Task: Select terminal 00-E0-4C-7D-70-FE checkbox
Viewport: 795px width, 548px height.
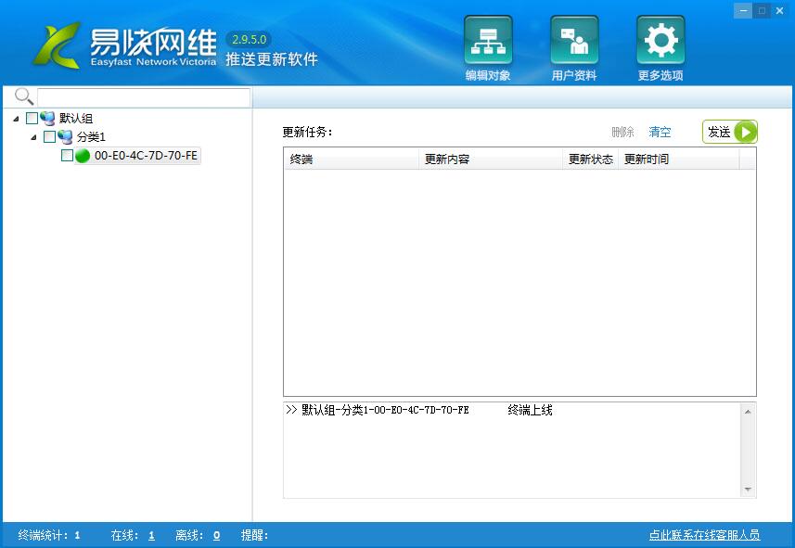Action: (x=67, y=156)
